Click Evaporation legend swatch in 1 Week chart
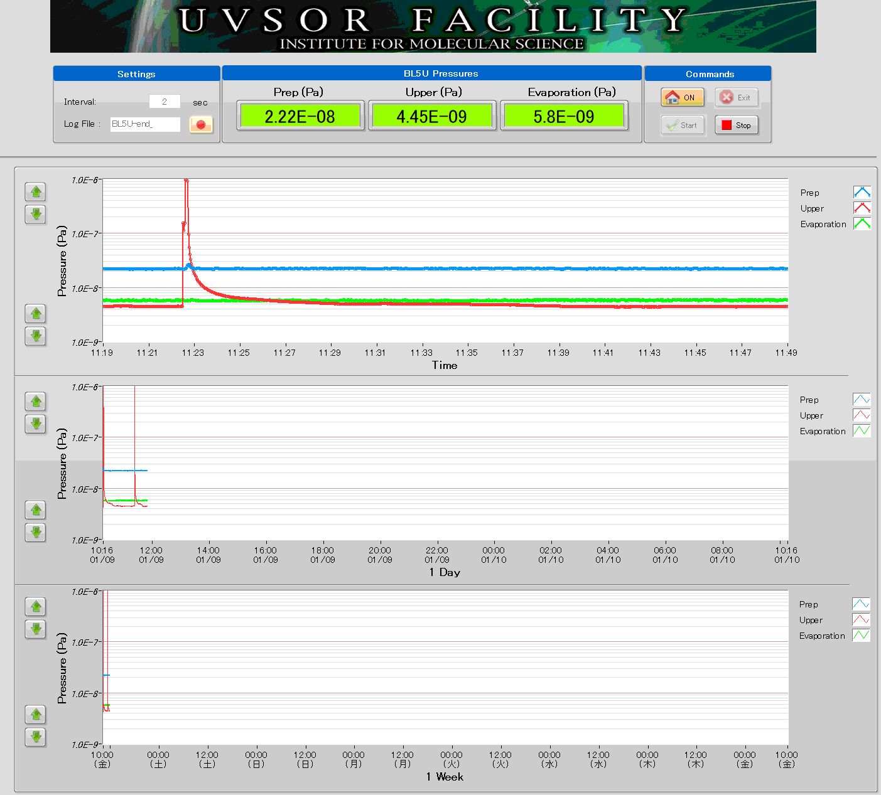Screen dimensions: 881x795 [x=860, y=635]
